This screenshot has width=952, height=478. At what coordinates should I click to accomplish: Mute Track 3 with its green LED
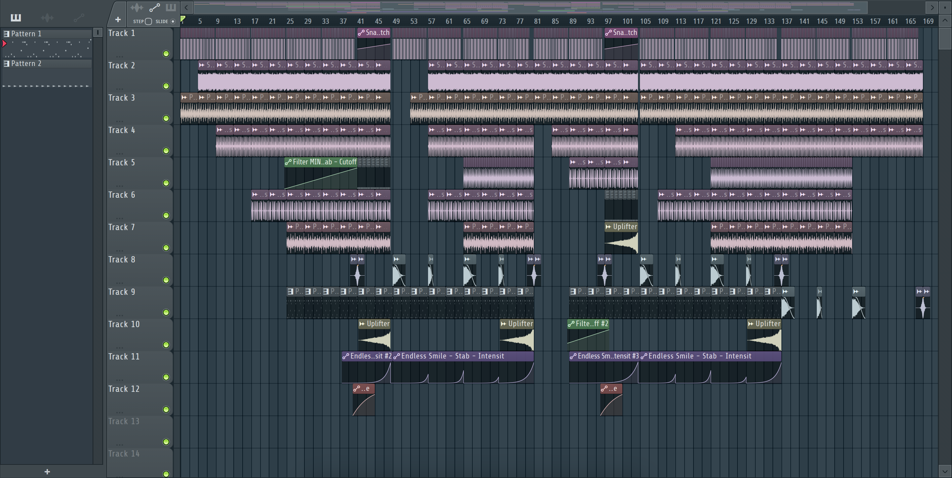166,119
